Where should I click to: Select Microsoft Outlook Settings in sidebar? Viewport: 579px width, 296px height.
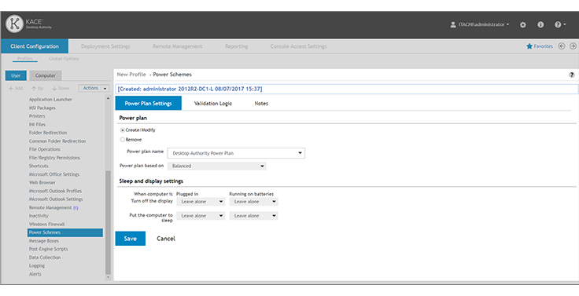[56, 199]
